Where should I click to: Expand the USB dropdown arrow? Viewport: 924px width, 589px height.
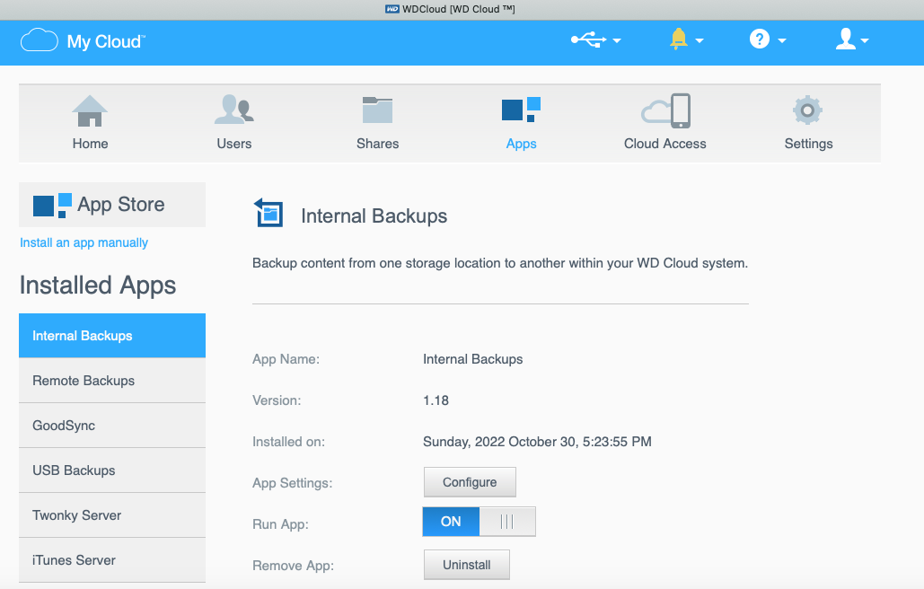pos(617,40)
